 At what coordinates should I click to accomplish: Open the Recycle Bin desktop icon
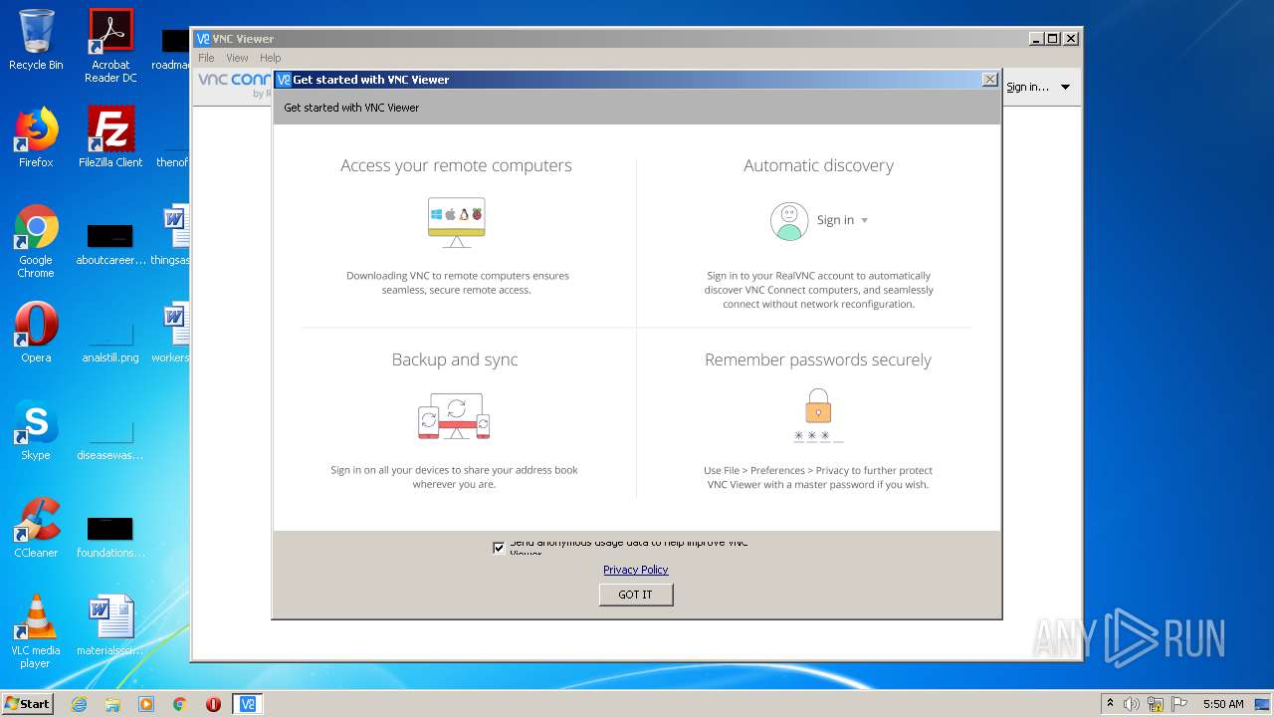pyautogui.click(x=36, y=40)
